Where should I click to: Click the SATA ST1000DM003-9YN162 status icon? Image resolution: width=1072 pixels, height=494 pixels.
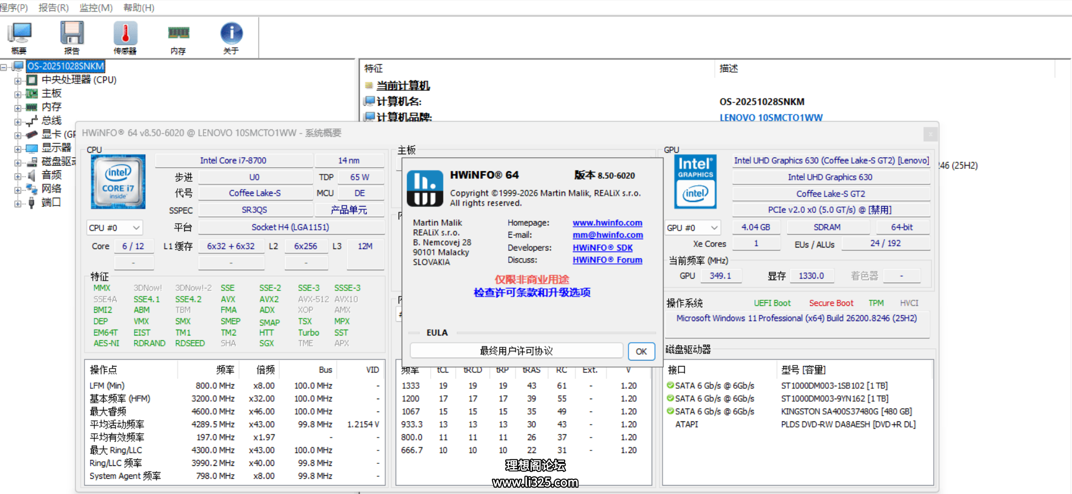(670, 398)
